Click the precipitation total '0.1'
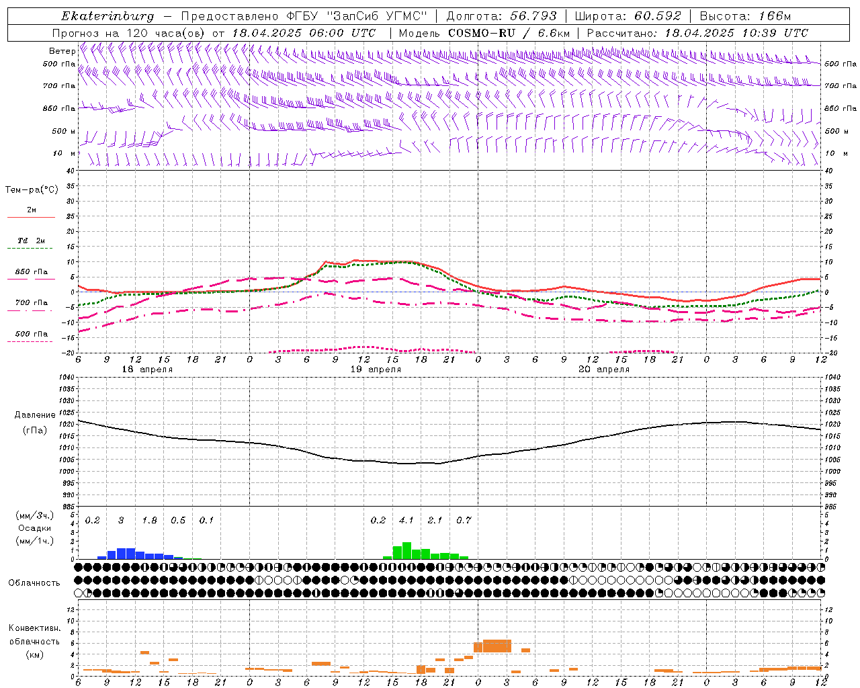The image size is (860, 688). click(x=206, y=521)
